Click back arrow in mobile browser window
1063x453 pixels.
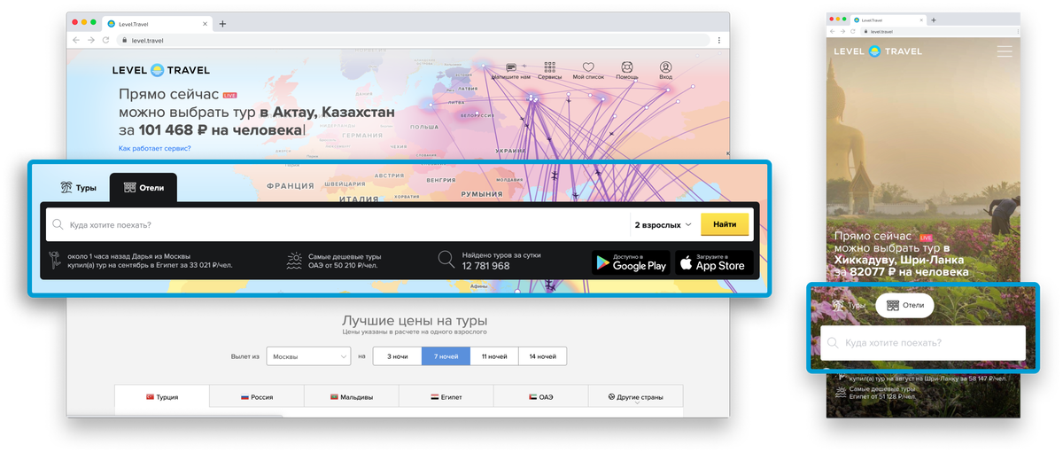(833, 31)
